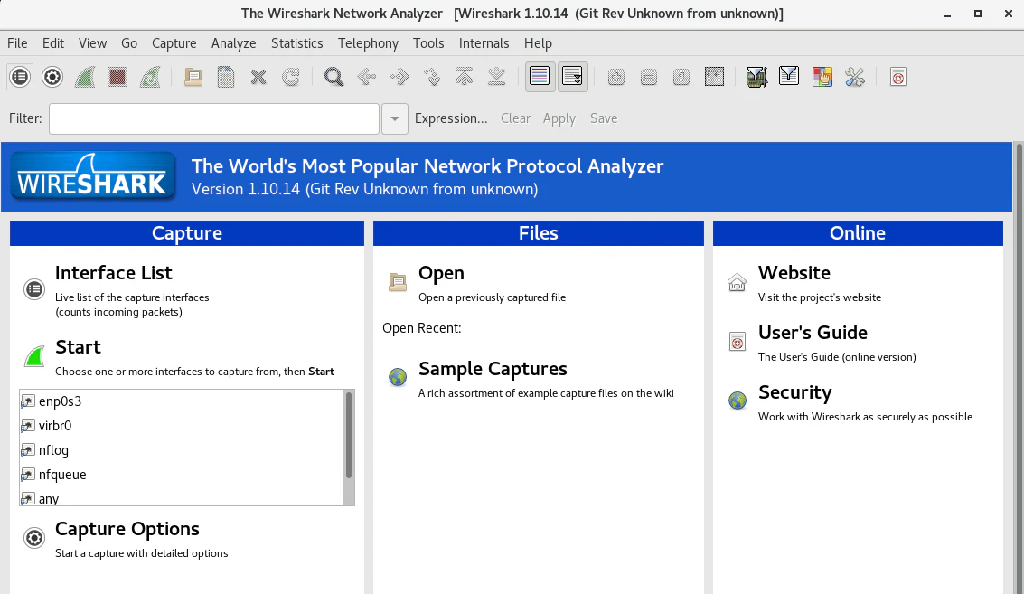Screen dimensions: 1024x594
Task: Select the nfqueue interface
Action: click(181, 475)
